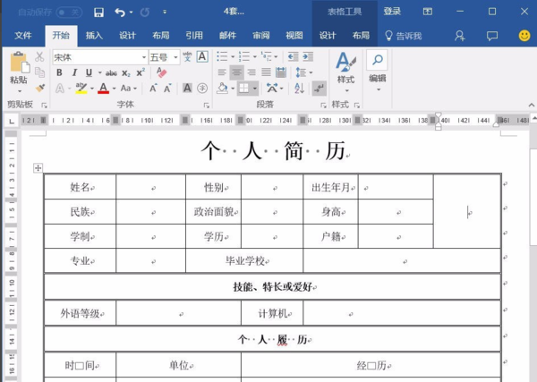
Task: Click the Sort A-Z icon
Action: pos(299,89)
